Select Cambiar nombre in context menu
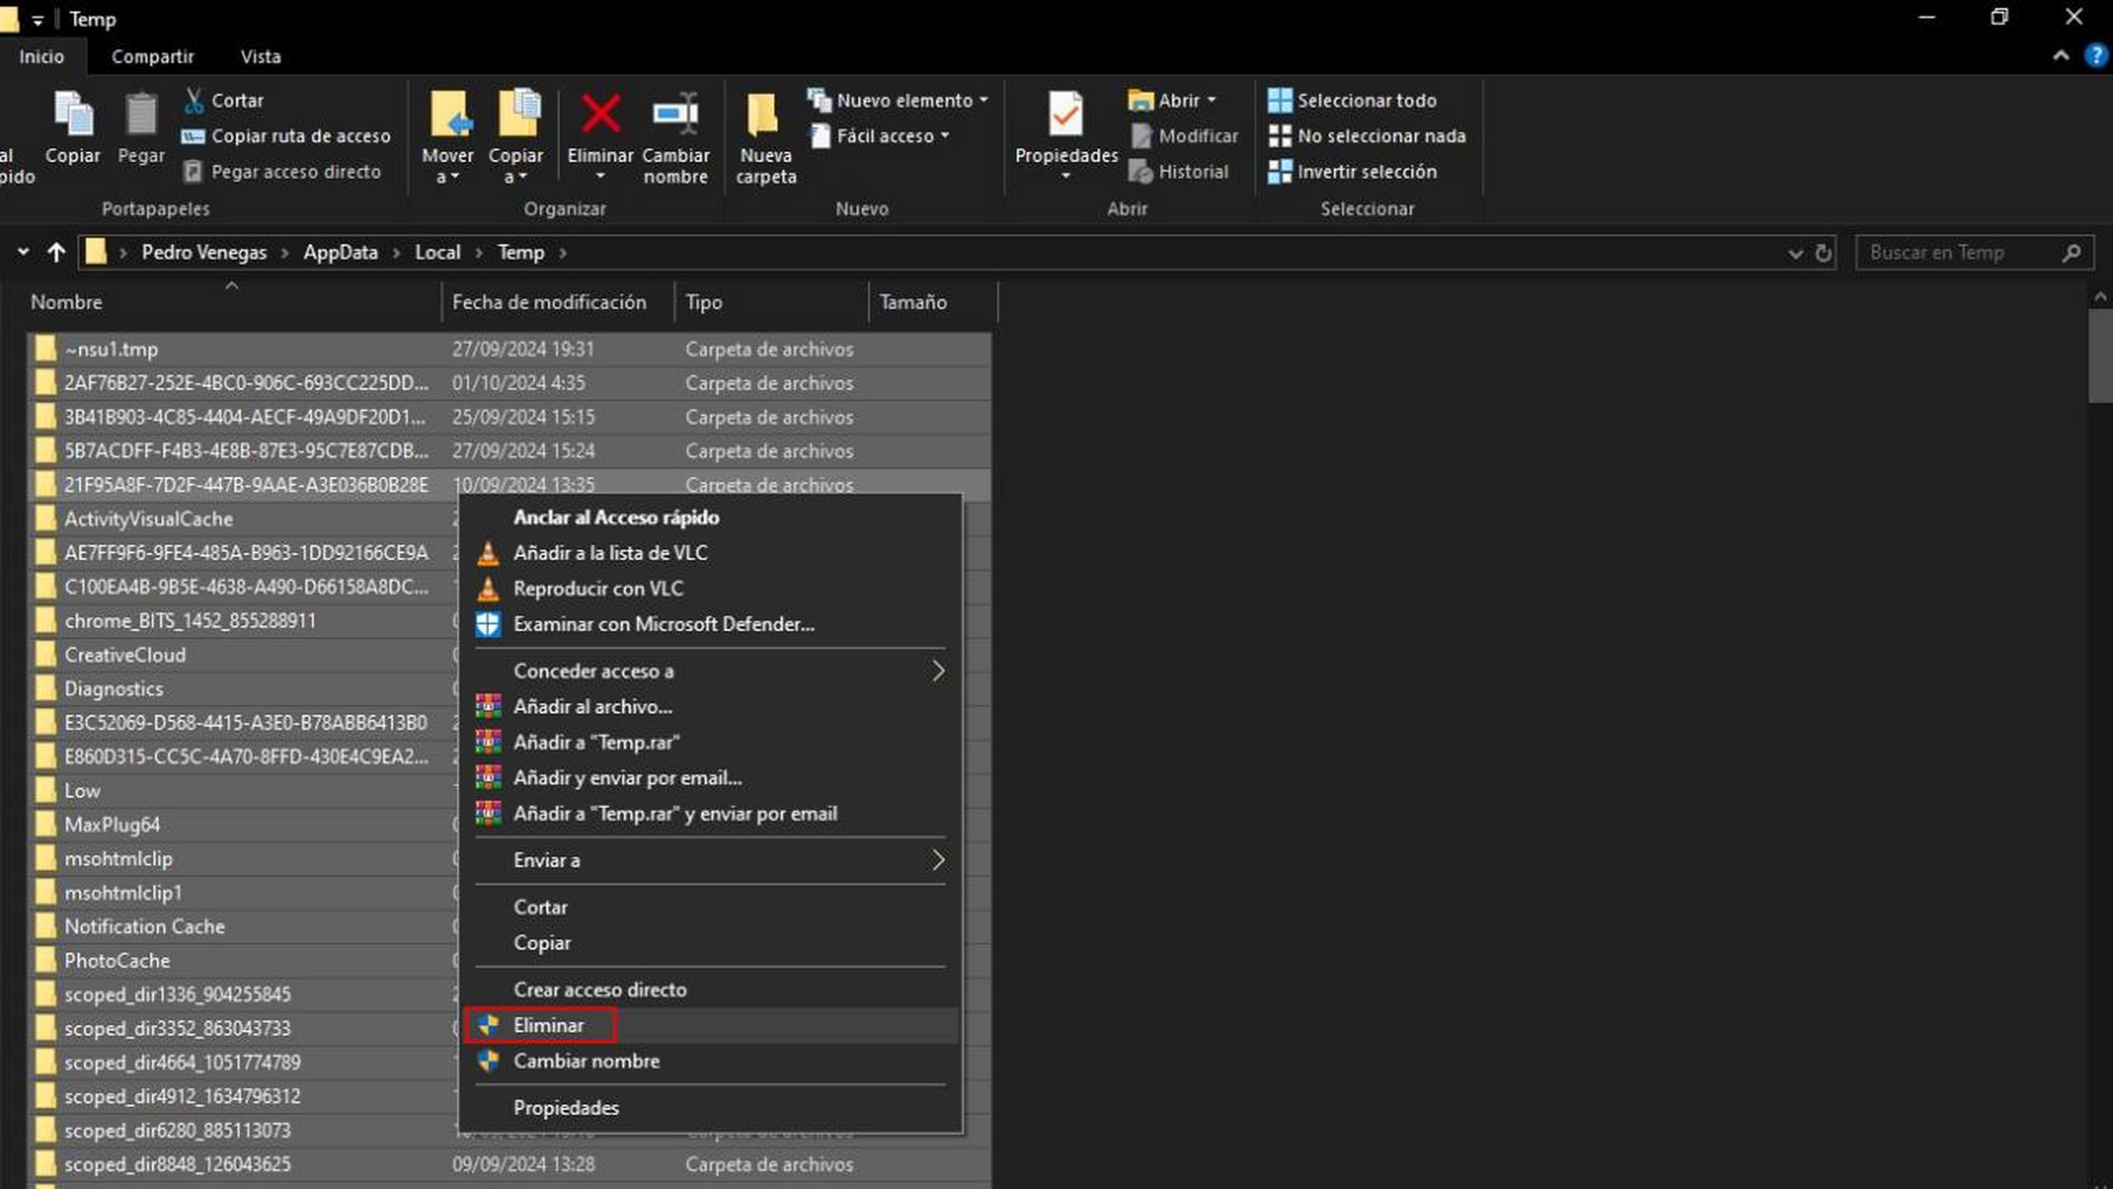This screenshot has width=2113, height=1189. [711, 1061]
